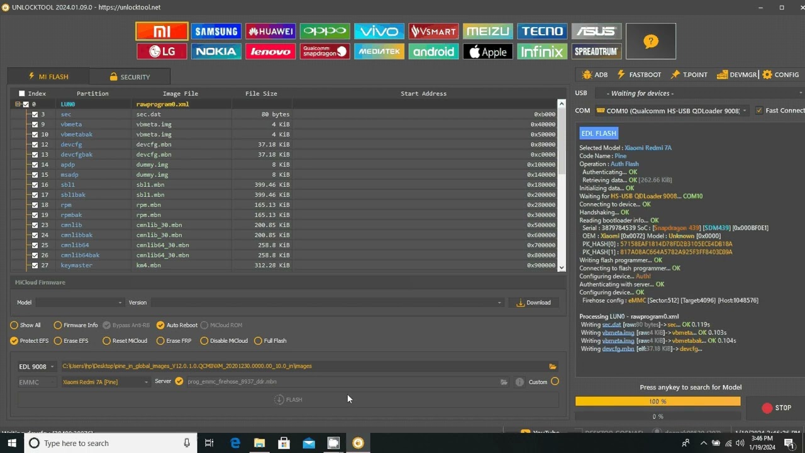Select the Infinix brand icon
The height and width of the screenshot is (453, 805).
(542, 52)
